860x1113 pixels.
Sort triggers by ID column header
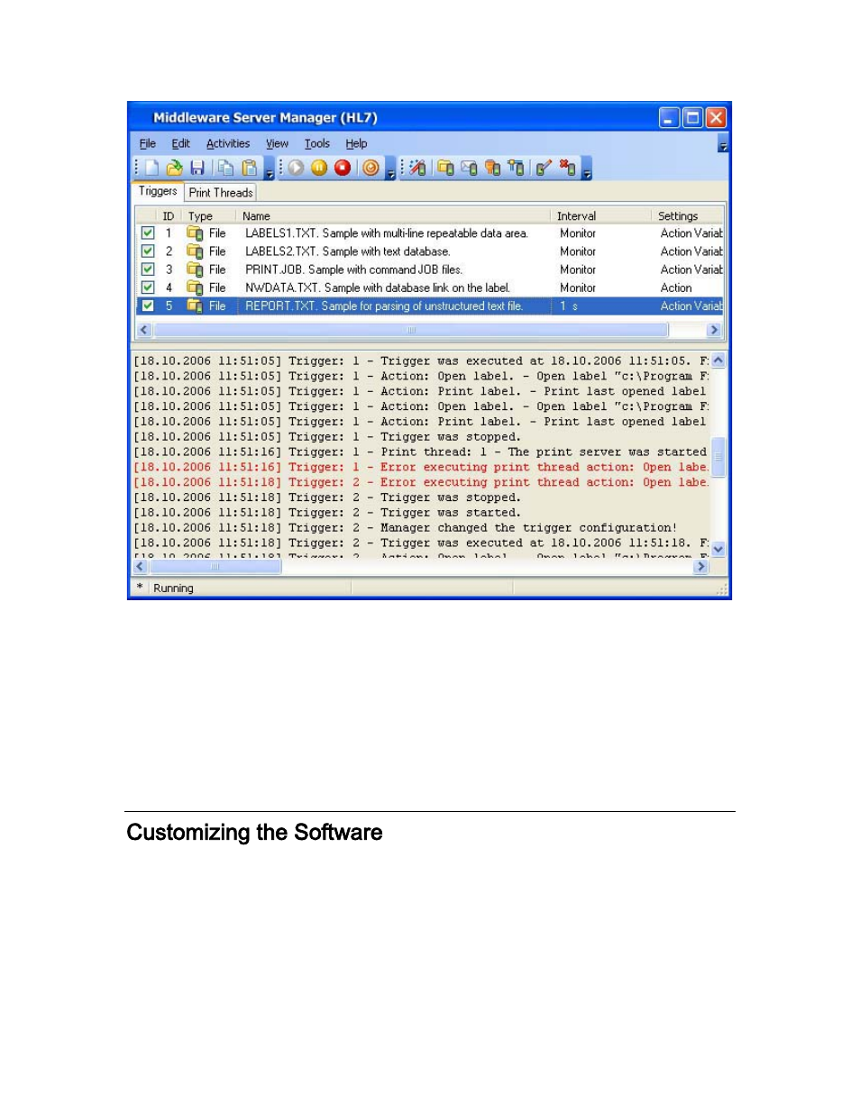tap(169, 216)
